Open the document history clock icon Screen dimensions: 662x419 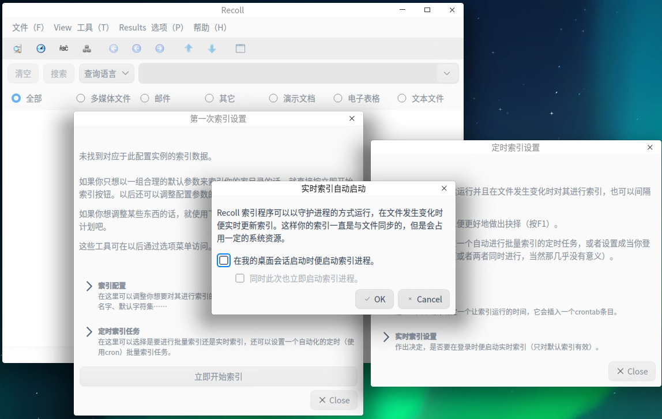point(41,48)
